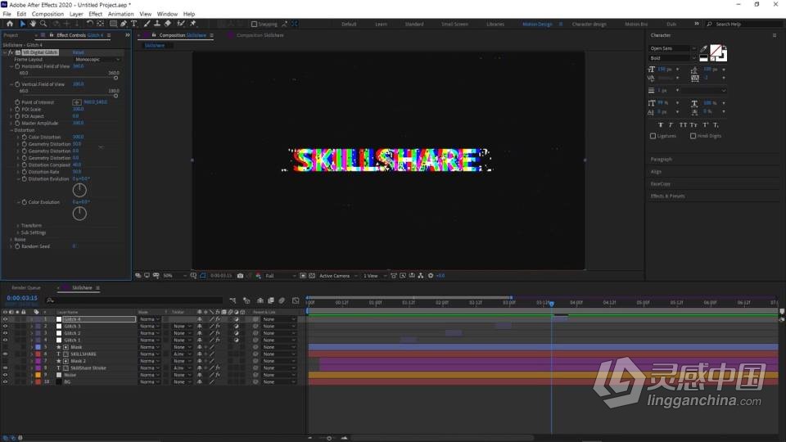Select the Roto Brush tool
Viewport: 786px width, 442px height.
click(180, 24)
